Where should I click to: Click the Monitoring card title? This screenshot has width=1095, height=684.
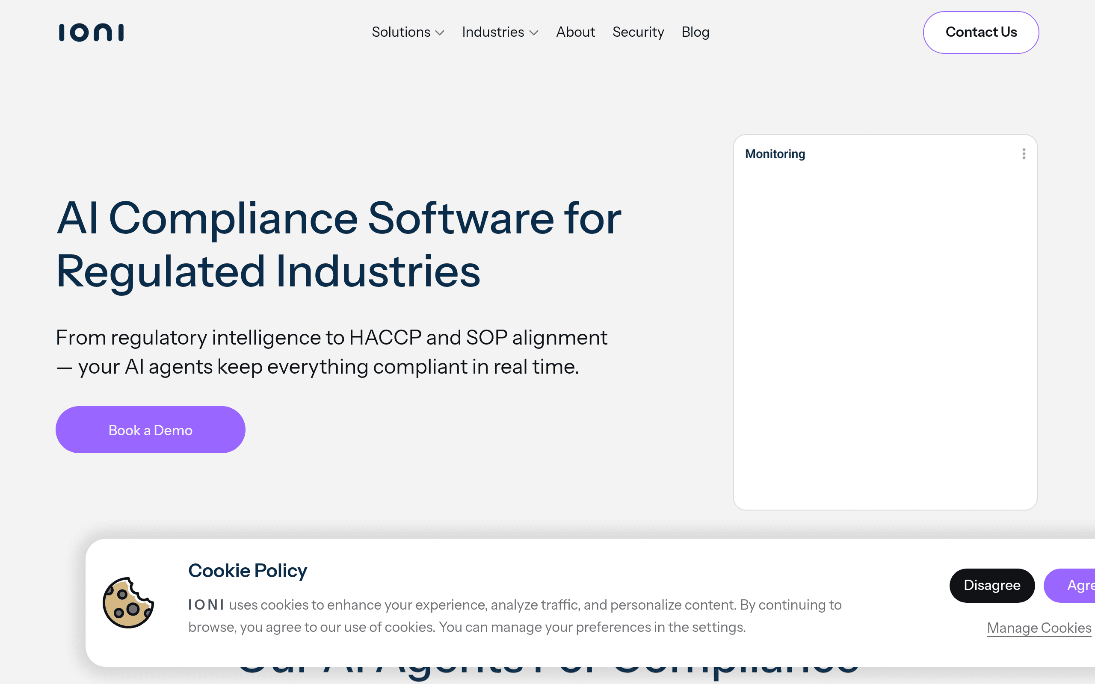click(775, 154)
